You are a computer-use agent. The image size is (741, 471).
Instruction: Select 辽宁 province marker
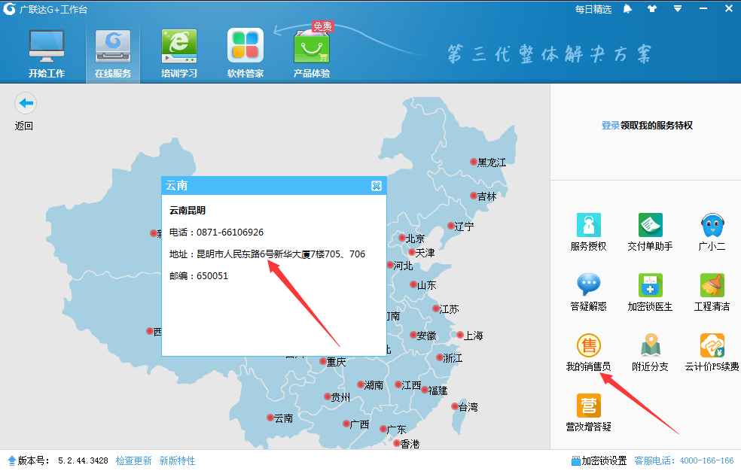click(461, 226)
